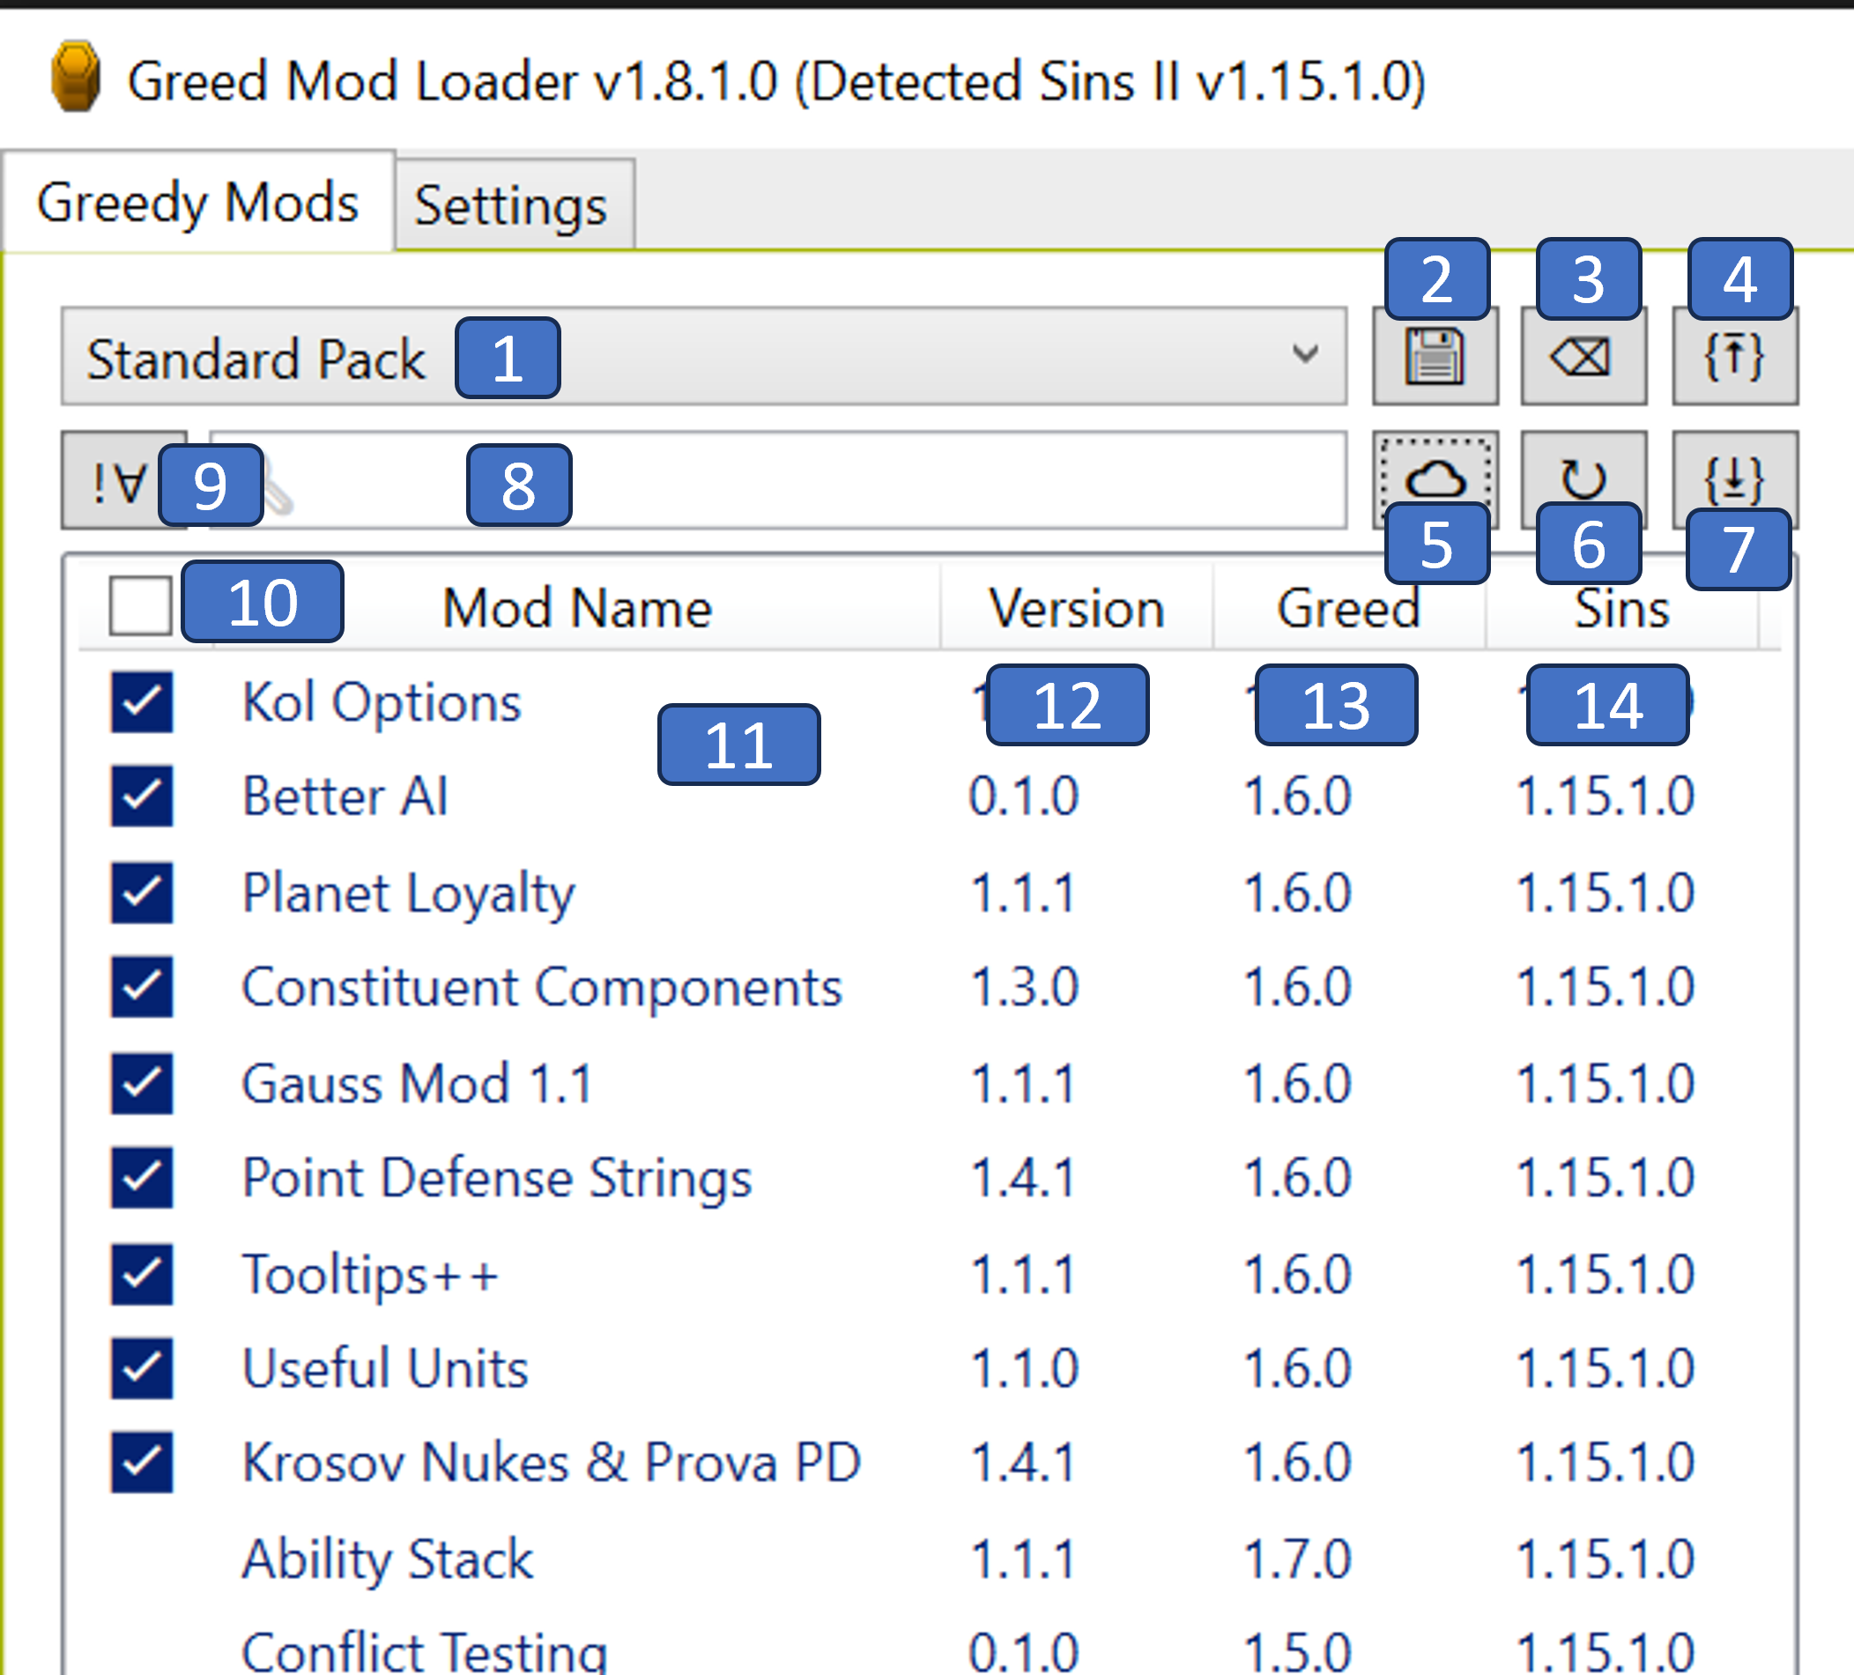This screenshot has height=1675, width=1854.
Task: Click Planet Loyalty Greed version 1.6.0
Action: 1298,893
